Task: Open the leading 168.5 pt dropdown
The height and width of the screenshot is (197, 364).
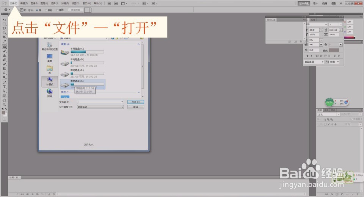Action: [341, 30]
